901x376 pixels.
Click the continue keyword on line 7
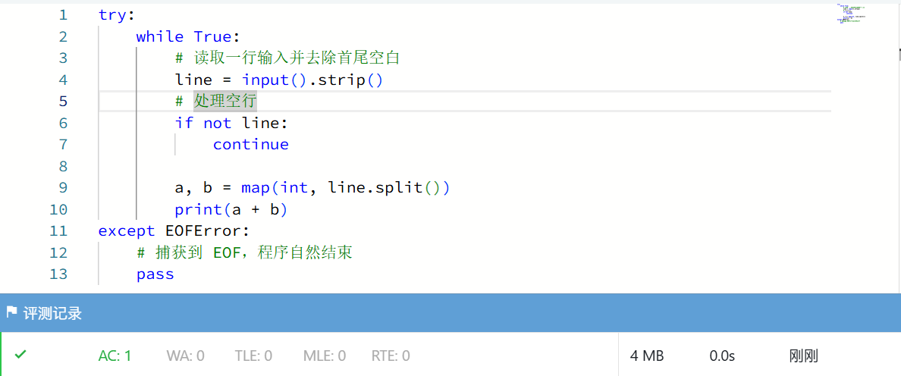pyautogui.click(x=250, y=144)
